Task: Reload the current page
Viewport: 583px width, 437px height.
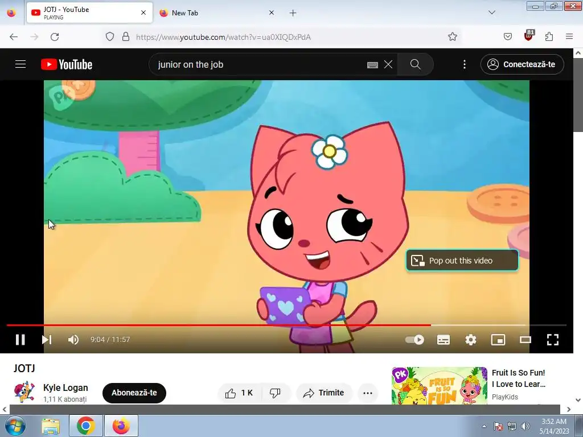Action: 55,37
